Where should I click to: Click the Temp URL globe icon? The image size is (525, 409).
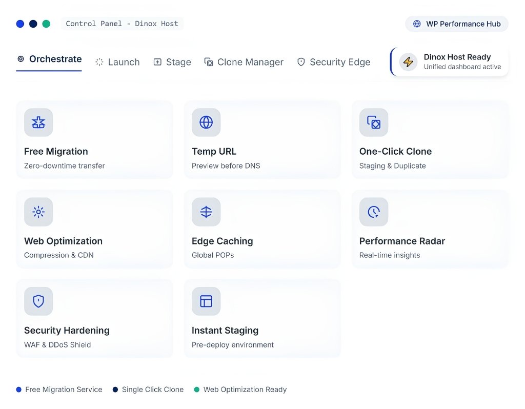point(206,122)
